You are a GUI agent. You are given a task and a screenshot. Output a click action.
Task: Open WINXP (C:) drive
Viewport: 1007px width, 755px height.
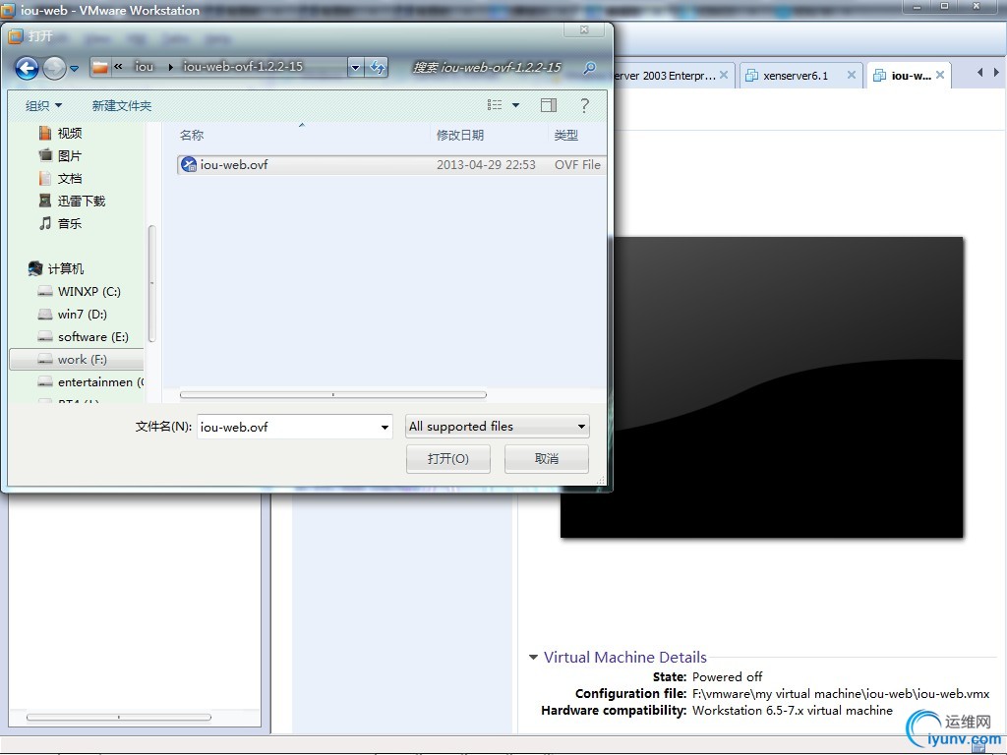[x=80, y=291]
